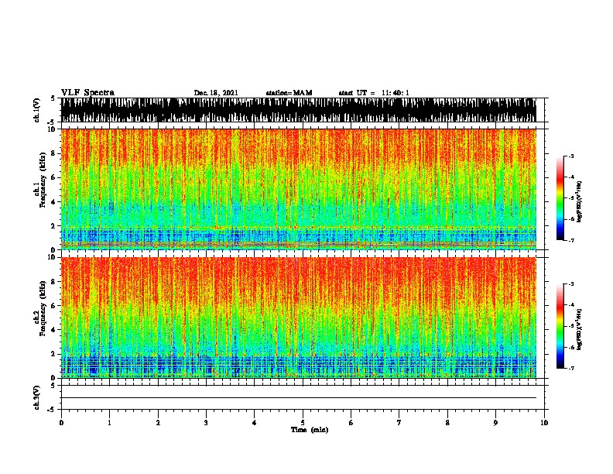
Task: Click the "4" kHz tick on ch.2 spectrogram
Action: (x=54, y=330)
